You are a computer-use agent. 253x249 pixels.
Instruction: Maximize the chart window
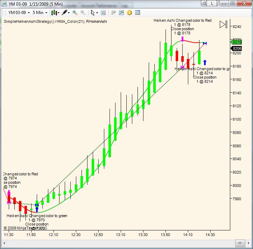click(232, 3)
